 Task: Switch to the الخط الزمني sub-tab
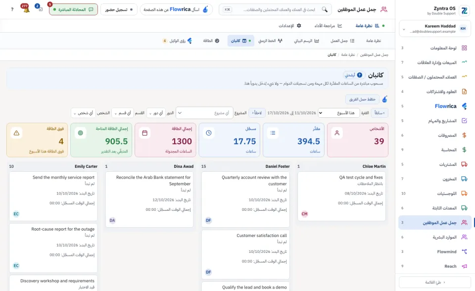(x=270, y=41)
